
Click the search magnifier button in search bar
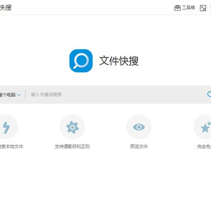pos(209,94)
